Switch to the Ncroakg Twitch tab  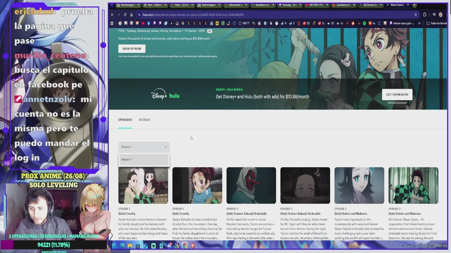click(290, 5)
